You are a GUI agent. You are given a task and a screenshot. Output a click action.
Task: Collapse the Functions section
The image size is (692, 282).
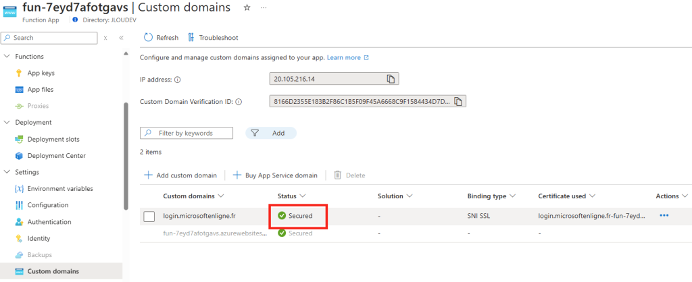(x=7, y=57)
